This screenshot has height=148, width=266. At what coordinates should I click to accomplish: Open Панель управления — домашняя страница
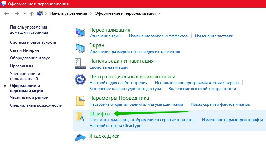coord(31,30)
